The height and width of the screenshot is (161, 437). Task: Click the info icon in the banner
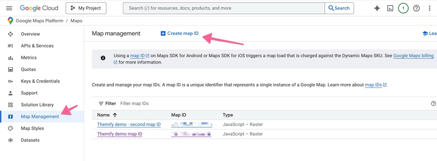(103, 58)
